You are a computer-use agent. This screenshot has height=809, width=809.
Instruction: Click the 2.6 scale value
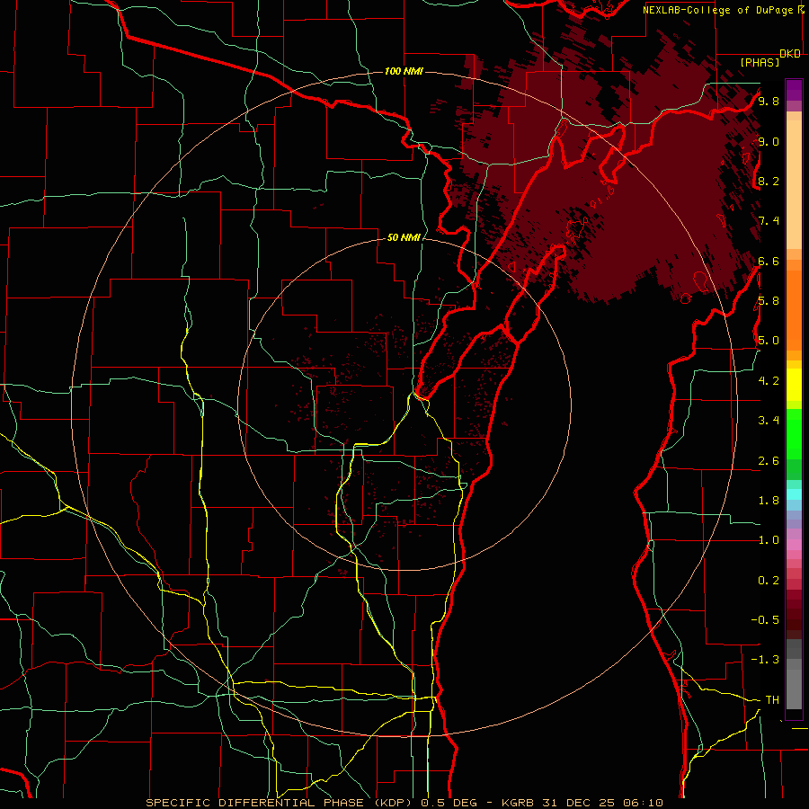tap(769, 461)
